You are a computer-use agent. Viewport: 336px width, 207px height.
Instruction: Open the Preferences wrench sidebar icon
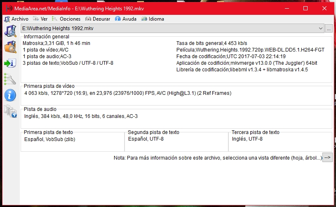pyautogui.click(x=10, y=79)
